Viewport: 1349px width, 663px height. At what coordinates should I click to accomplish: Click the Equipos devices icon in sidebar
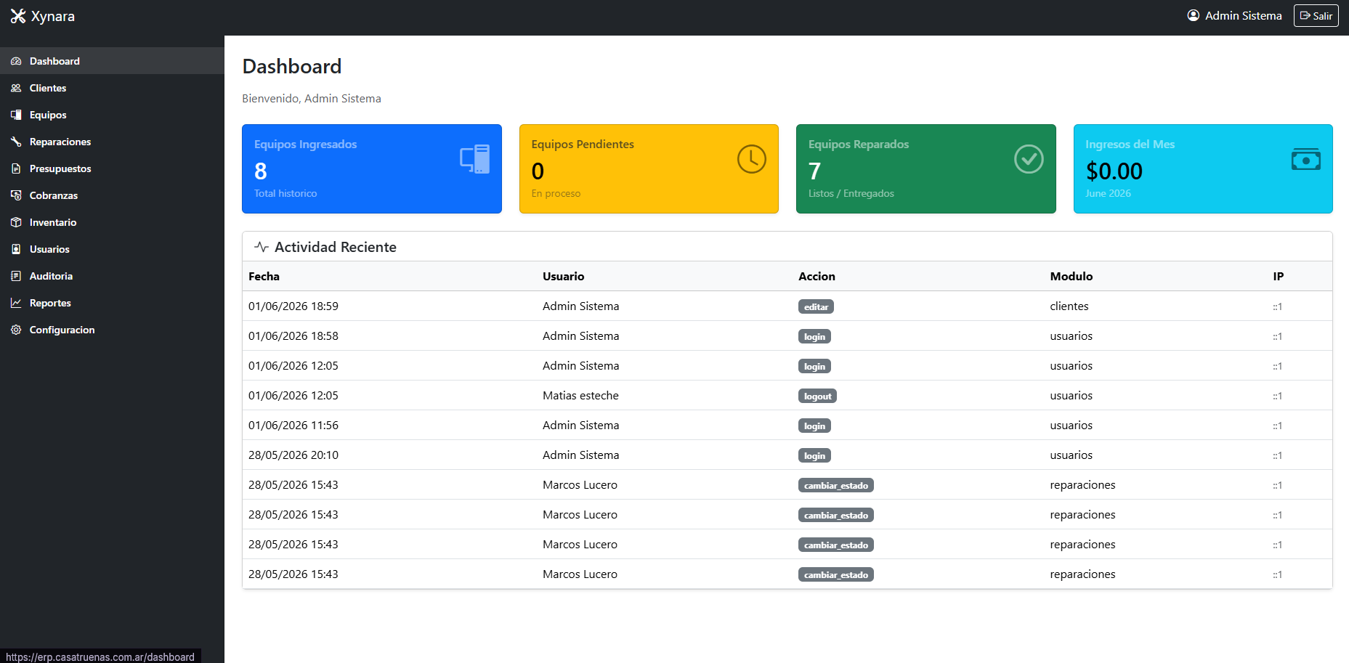[x=16, y=115]
